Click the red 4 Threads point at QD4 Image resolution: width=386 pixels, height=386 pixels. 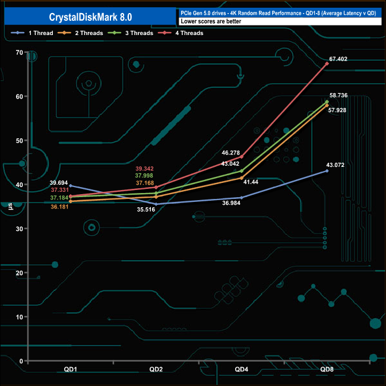point(242,157)
